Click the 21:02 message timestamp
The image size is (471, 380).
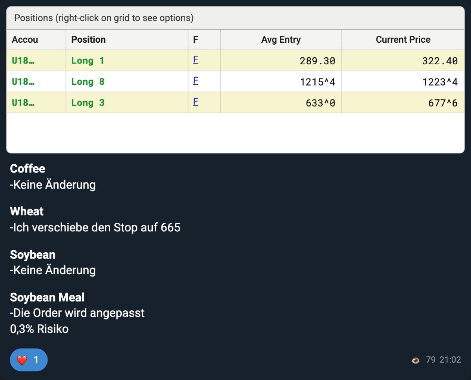point(450,360)
